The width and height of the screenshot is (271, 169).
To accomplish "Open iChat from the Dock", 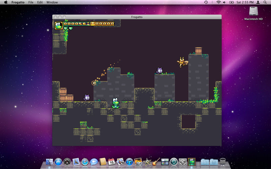I will click(94, 162).
